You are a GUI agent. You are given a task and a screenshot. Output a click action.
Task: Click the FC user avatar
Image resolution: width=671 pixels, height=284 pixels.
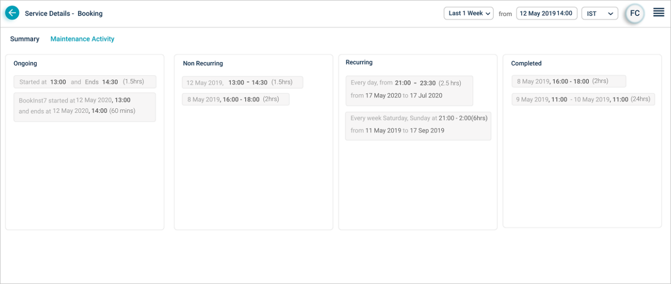pos(635,14)
